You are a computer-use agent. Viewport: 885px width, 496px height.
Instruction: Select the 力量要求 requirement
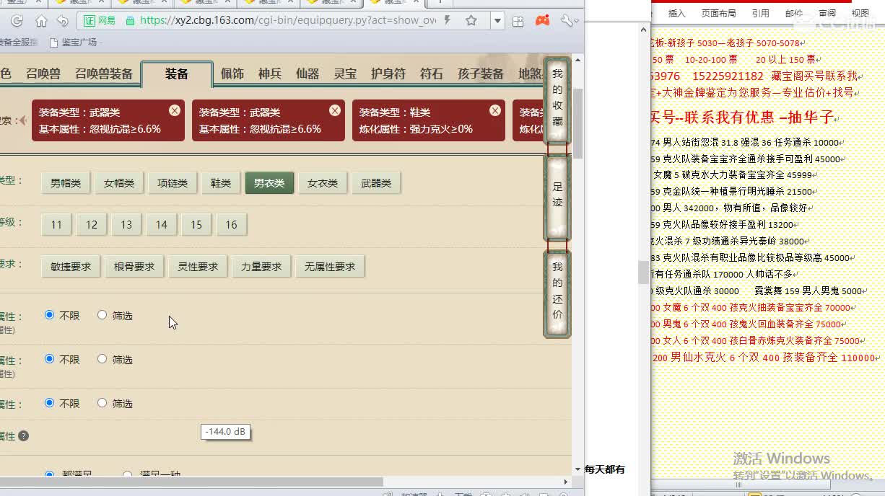[261, 267]
